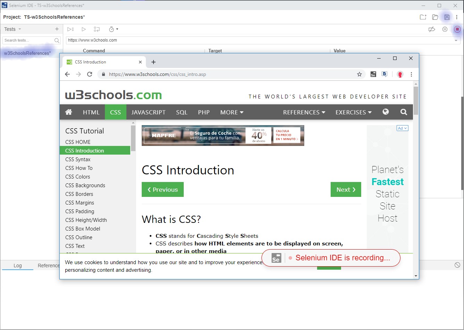
Task: Expand the base URL history dropdown
Action: (456, 41)
